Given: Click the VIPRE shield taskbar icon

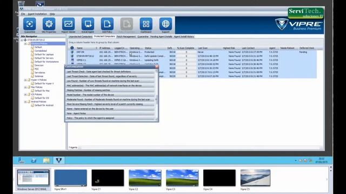Looking at the screenshot, I should [59, 160].
